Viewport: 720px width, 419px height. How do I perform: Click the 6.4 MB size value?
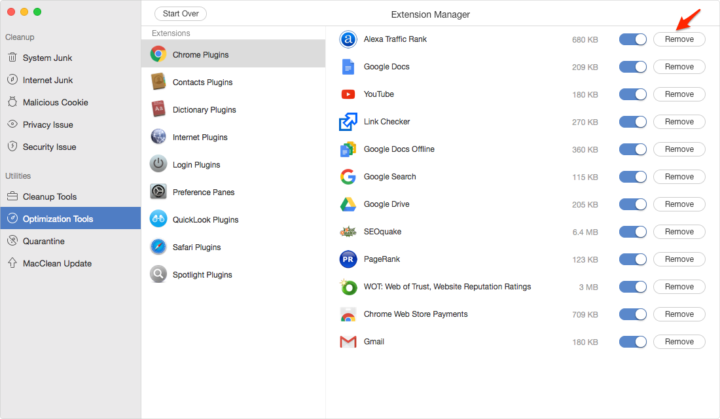[585, 232]
